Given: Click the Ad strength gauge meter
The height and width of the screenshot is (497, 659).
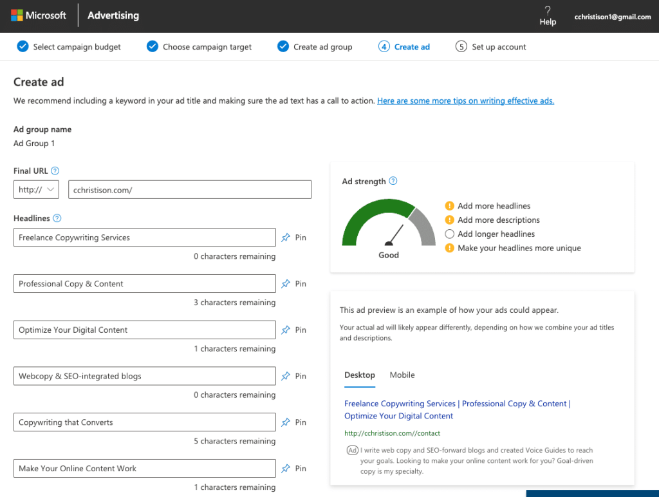Looking at the screenshot, I should coord(389,227).
